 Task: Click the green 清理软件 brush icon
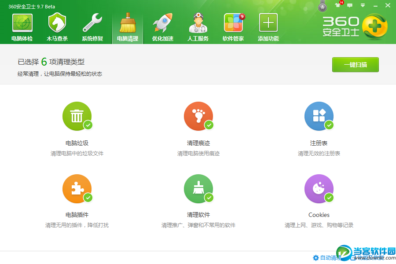tap(198, 188)
